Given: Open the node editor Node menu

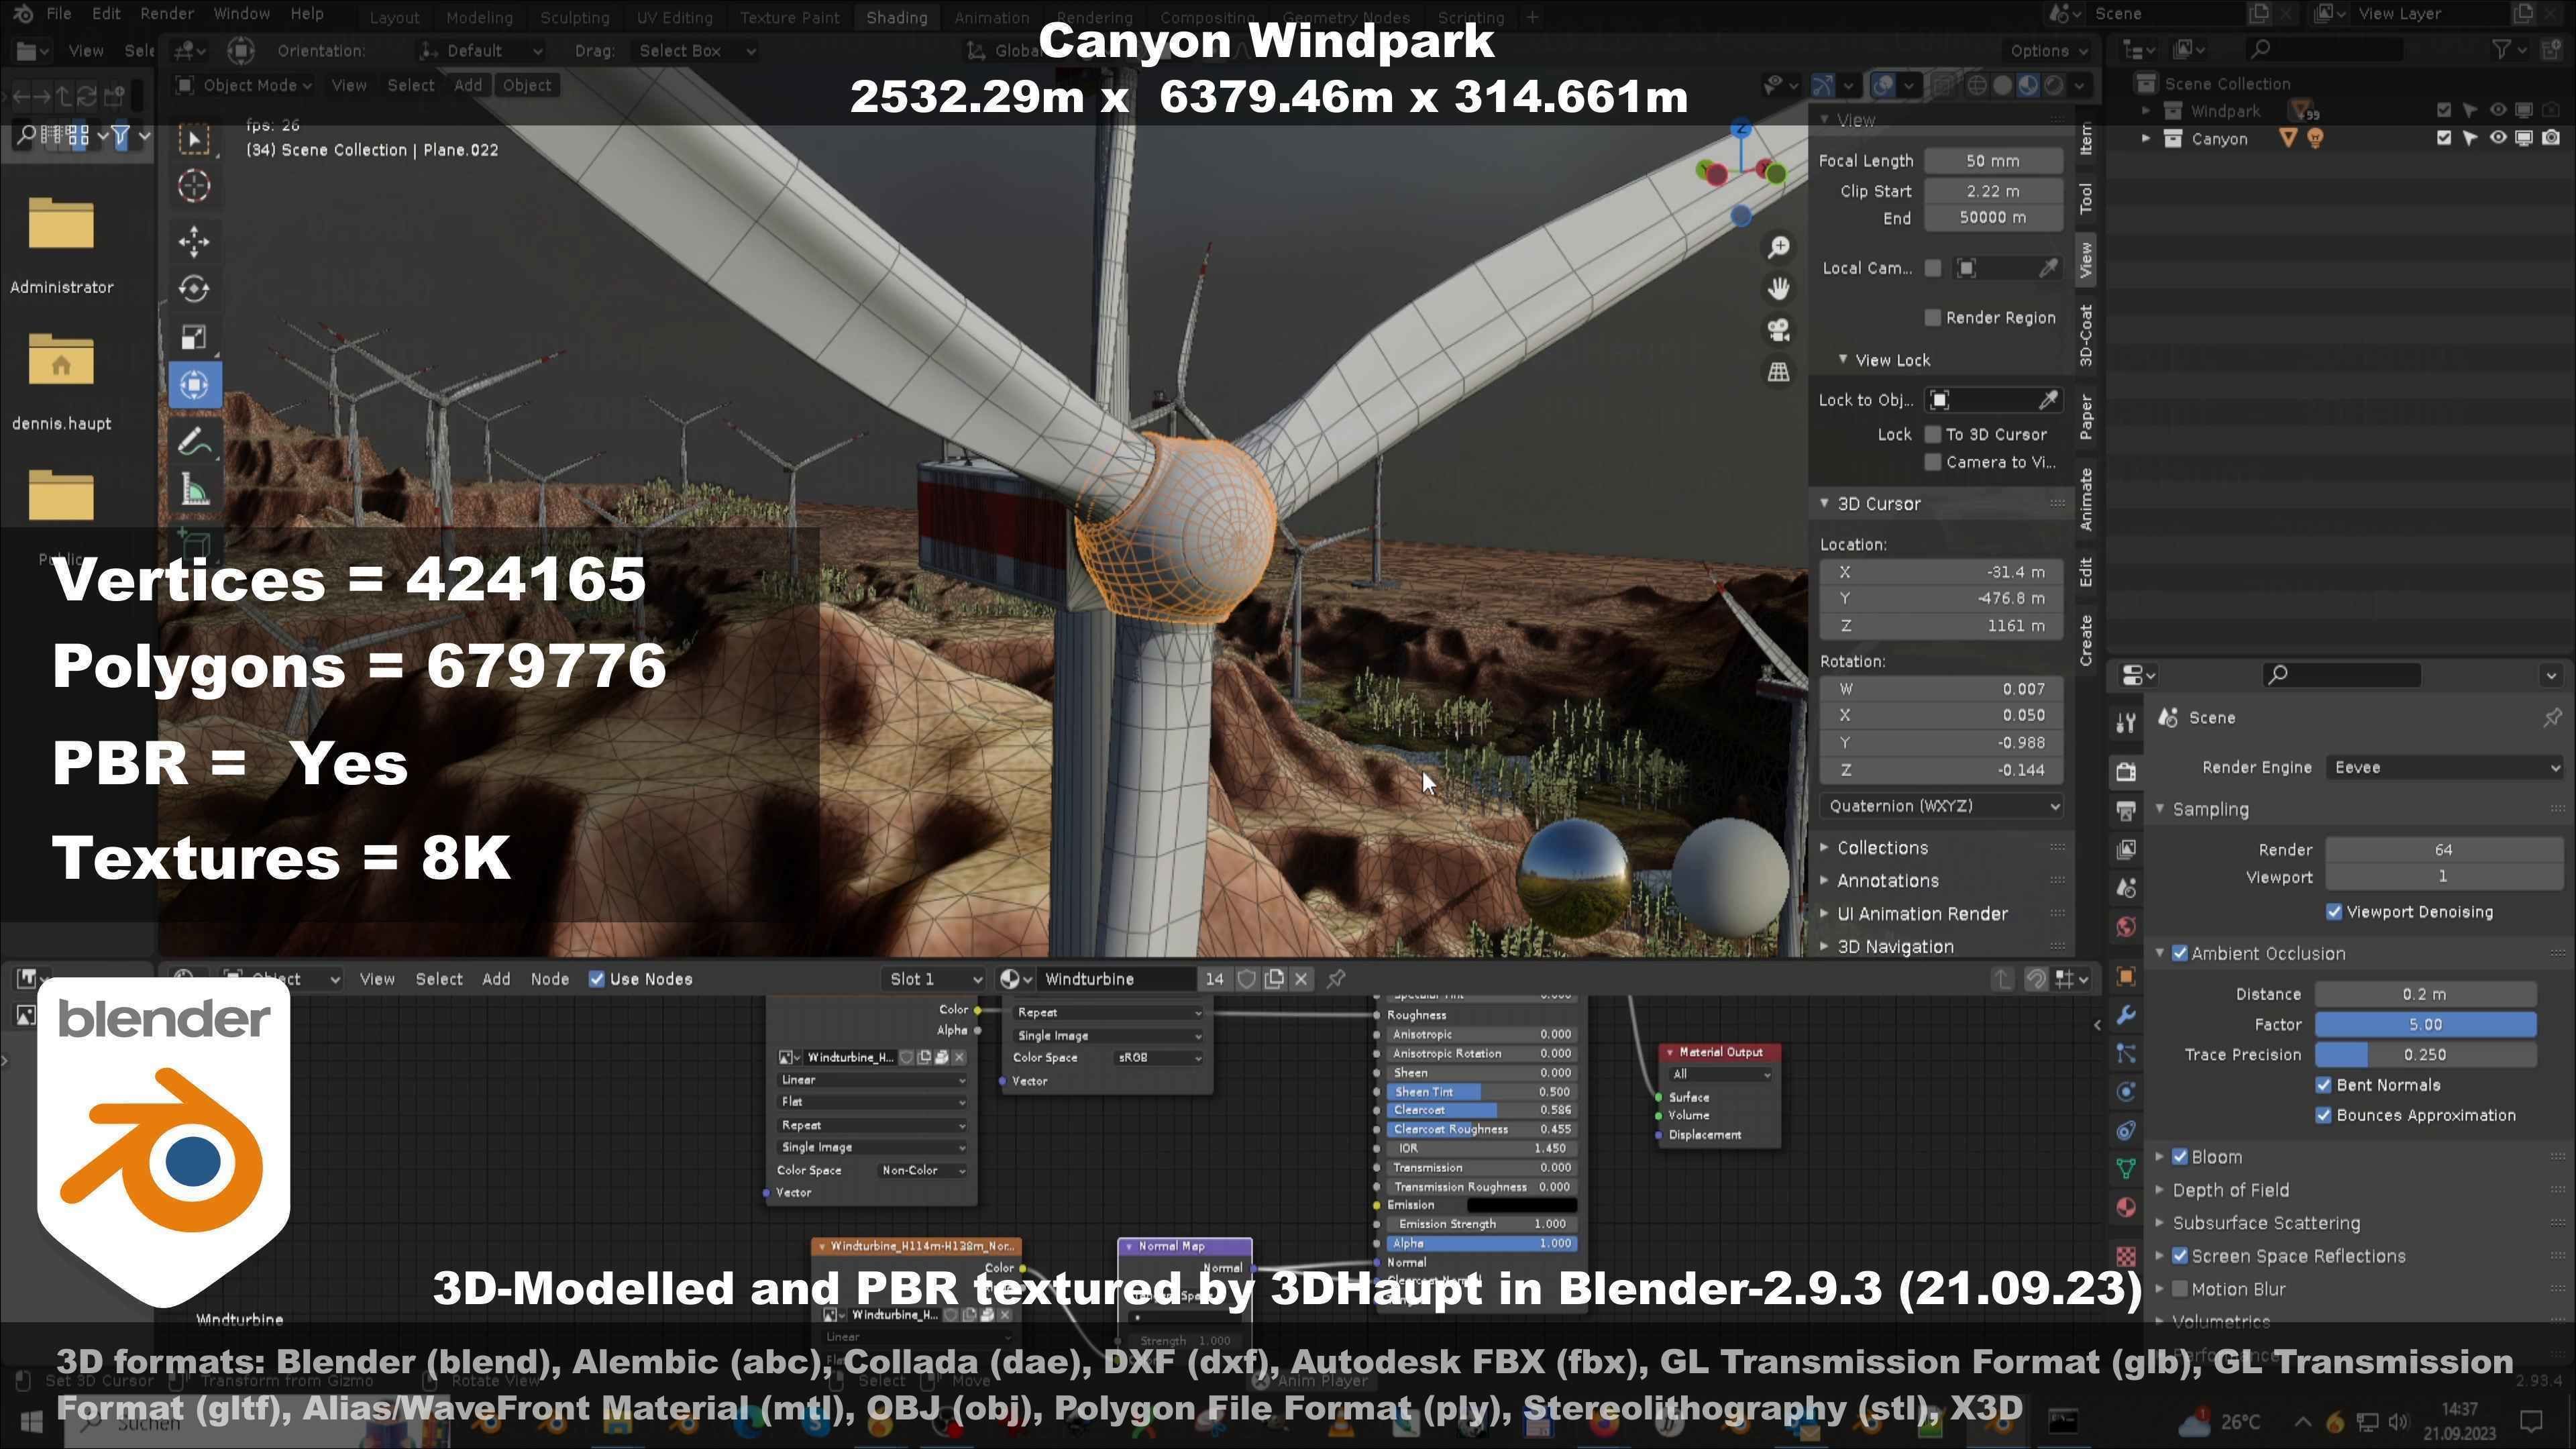Looking at the screenshot, I should [549, 979].
